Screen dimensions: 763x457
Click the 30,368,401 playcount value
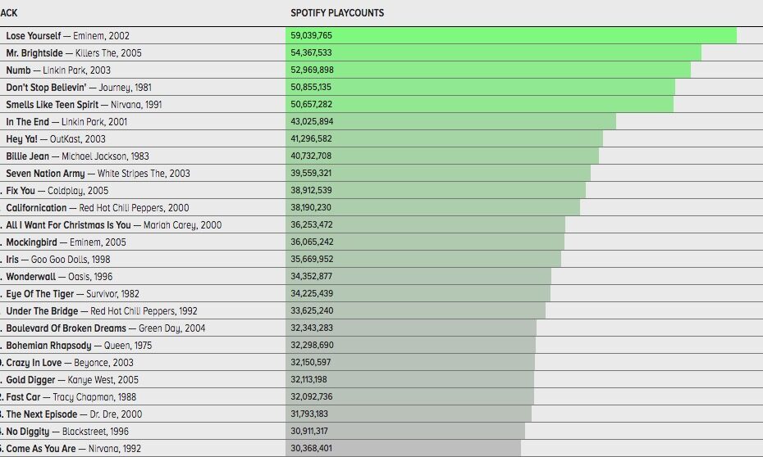click(312, 448)
